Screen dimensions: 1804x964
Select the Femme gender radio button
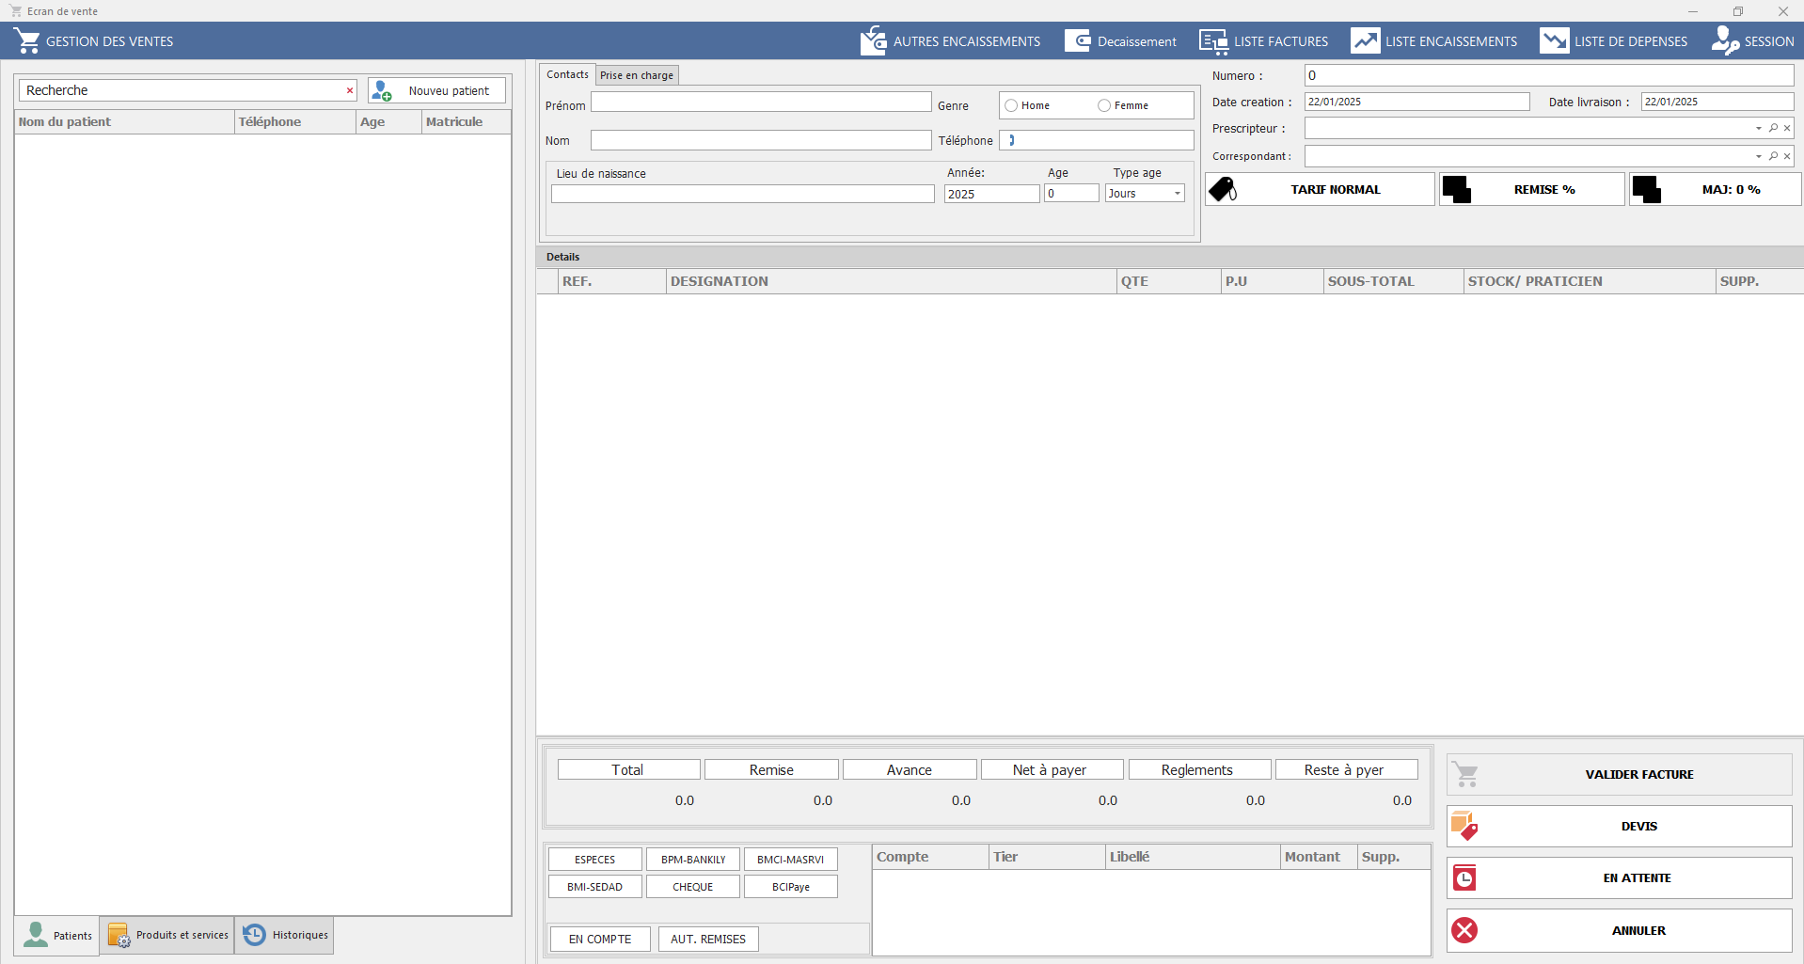click(x=1104, y=105)
